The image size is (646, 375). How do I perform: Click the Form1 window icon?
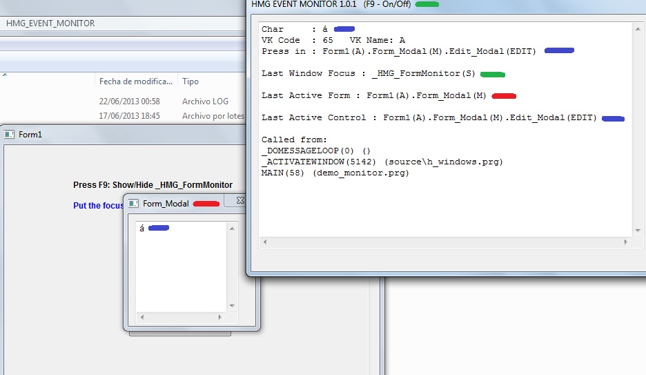point(10,135)
